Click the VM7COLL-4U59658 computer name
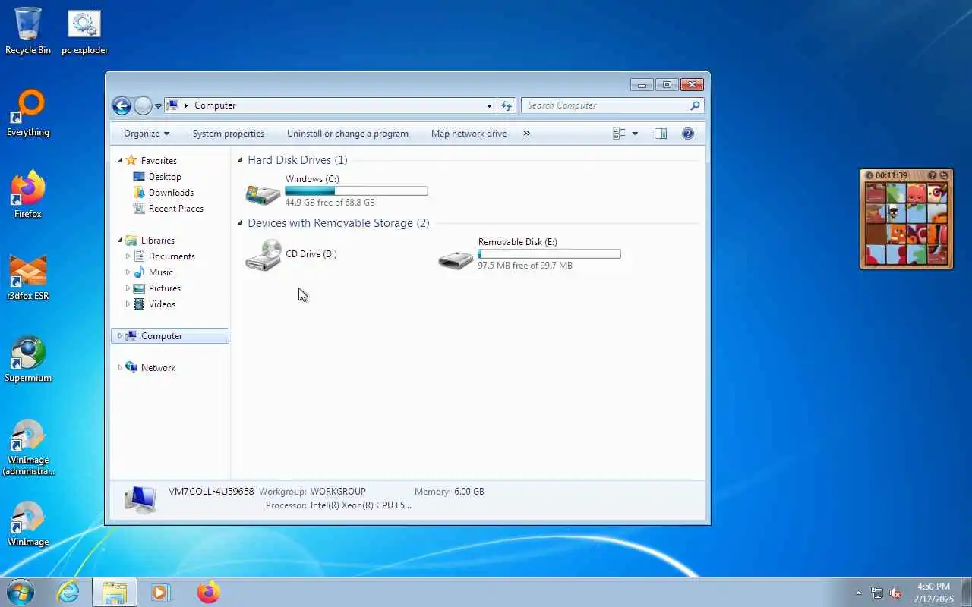Viewport: 972px width, 607px height. [x=211, y=492]
